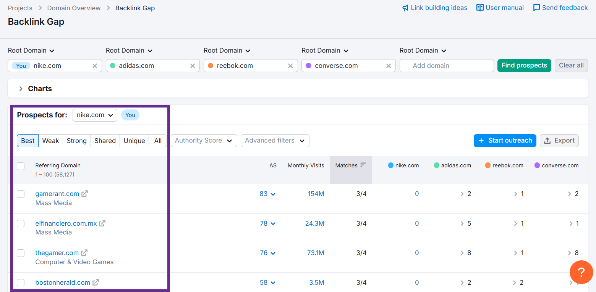Screen dimensions: 596x292
Task: Expand AS 83 for gamerant.com
Action: pyautogui.click(x=268, y=194)
